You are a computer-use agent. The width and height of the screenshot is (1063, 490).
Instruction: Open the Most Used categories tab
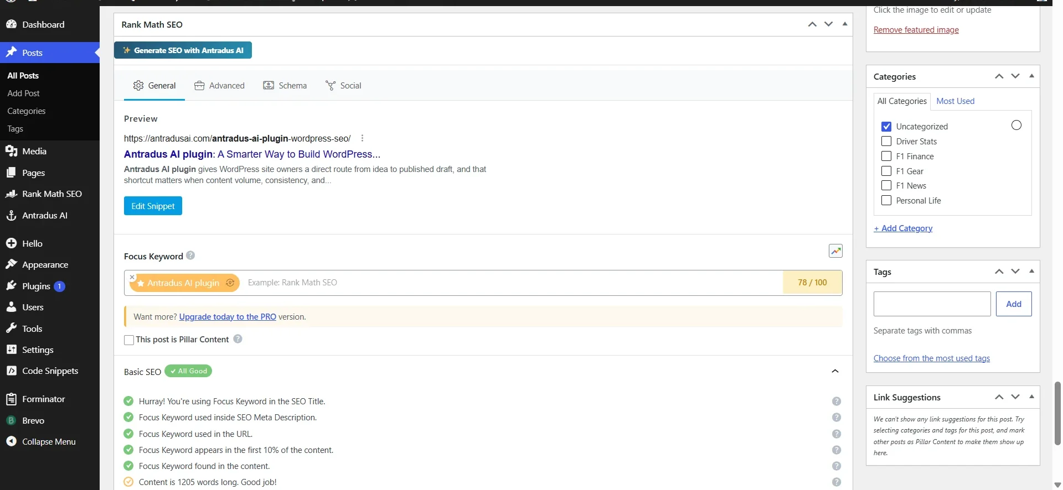tap(956, 101)
